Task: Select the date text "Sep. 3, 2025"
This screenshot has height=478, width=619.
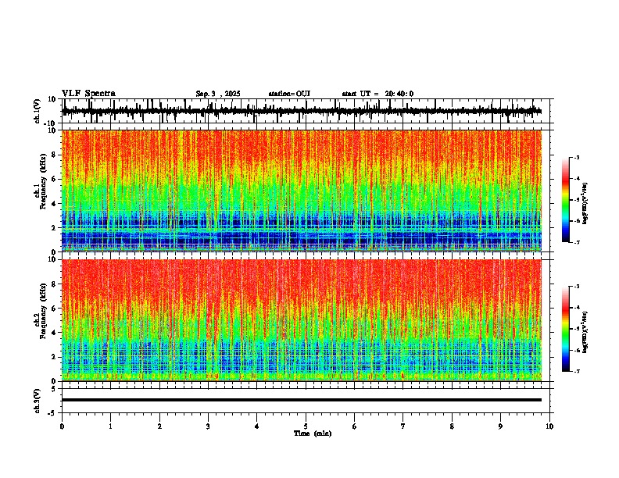Action: pos(218,94)
